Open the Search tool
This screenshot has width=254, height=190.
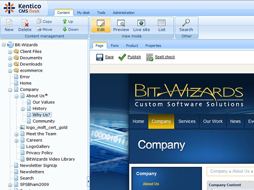pos(186,25)
